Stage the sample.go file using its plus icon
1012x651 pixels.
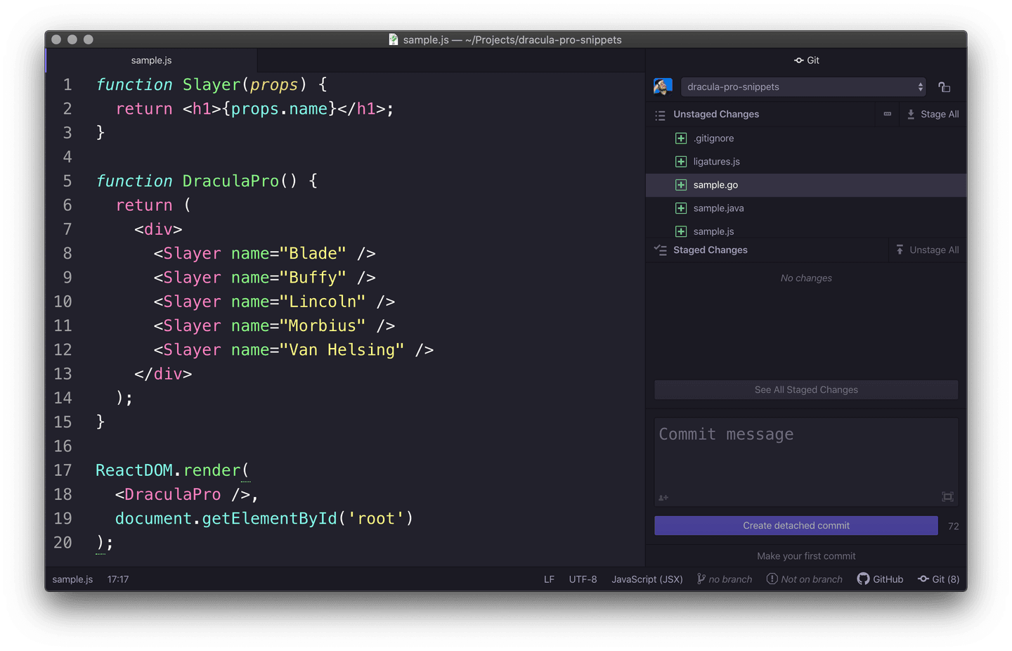click(x=680, y=185)
